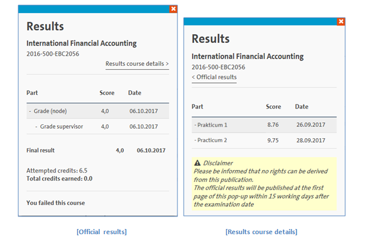The height and width of the screenshot is (241, 368).
Task: Click 'International Financial Accounting' title in left pop-up
Action: [x=82, y=43]
